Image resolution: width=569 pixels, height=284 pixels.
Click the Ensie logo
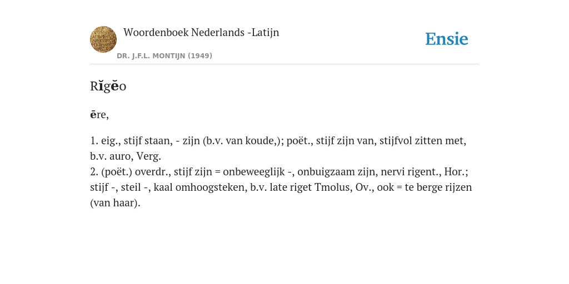point(446,39)
